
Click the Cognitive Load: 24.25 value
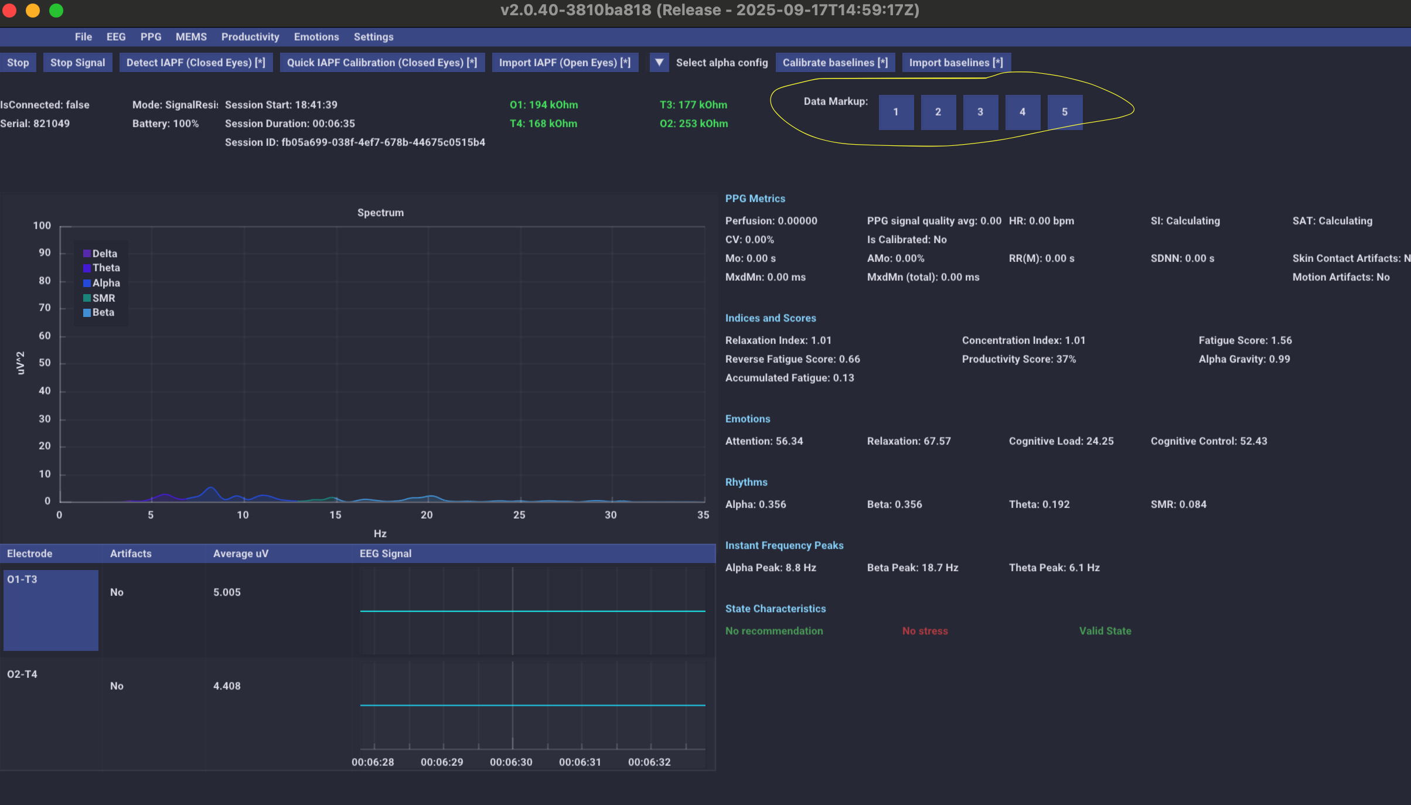pos(1061,441)
